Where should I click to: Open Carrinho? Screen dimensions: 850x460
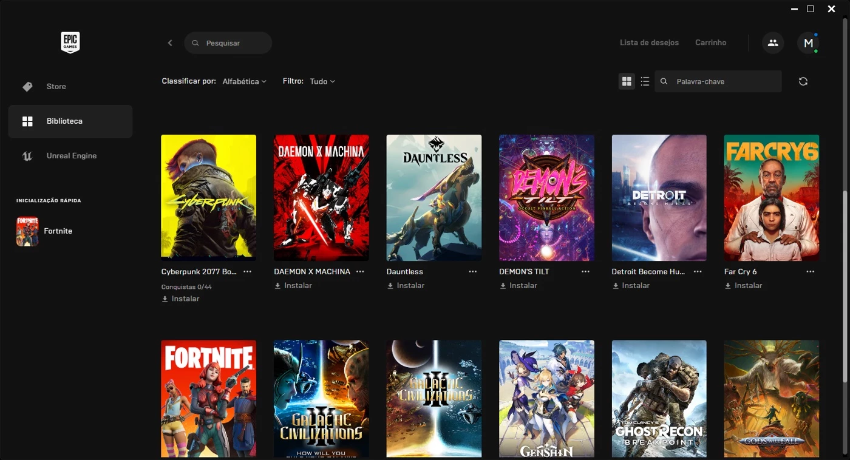(x=710, y=42)
